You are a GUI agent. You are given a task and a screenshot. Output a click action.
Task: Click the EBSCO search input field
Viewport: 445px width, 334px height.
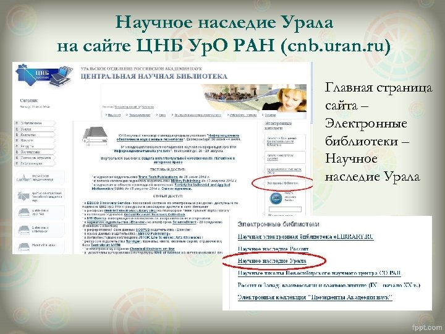pyautogui.click(x=285, y=209)
